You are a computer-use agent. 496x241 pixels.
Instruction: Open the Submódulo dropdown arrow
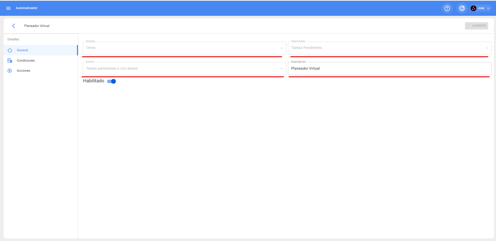487,48
